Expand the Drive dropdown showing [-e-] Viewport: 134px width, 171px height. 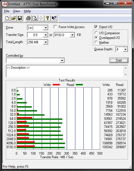pos(46,28)
